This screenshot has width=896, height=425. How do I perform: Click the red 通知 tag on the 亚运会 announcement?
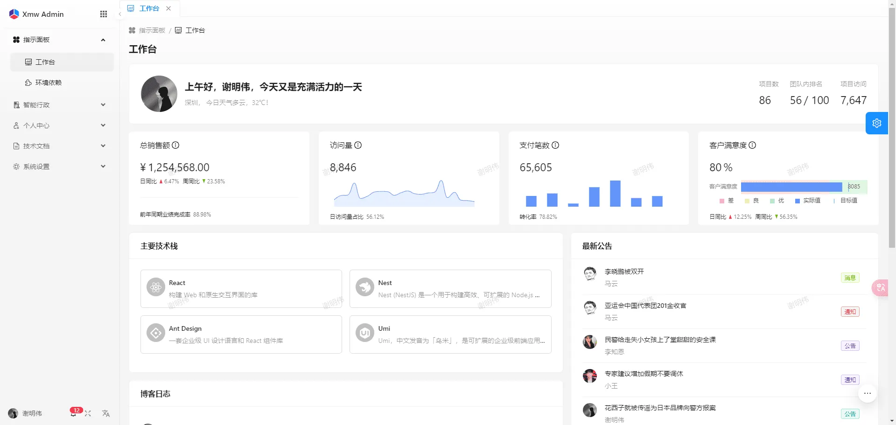850,312
